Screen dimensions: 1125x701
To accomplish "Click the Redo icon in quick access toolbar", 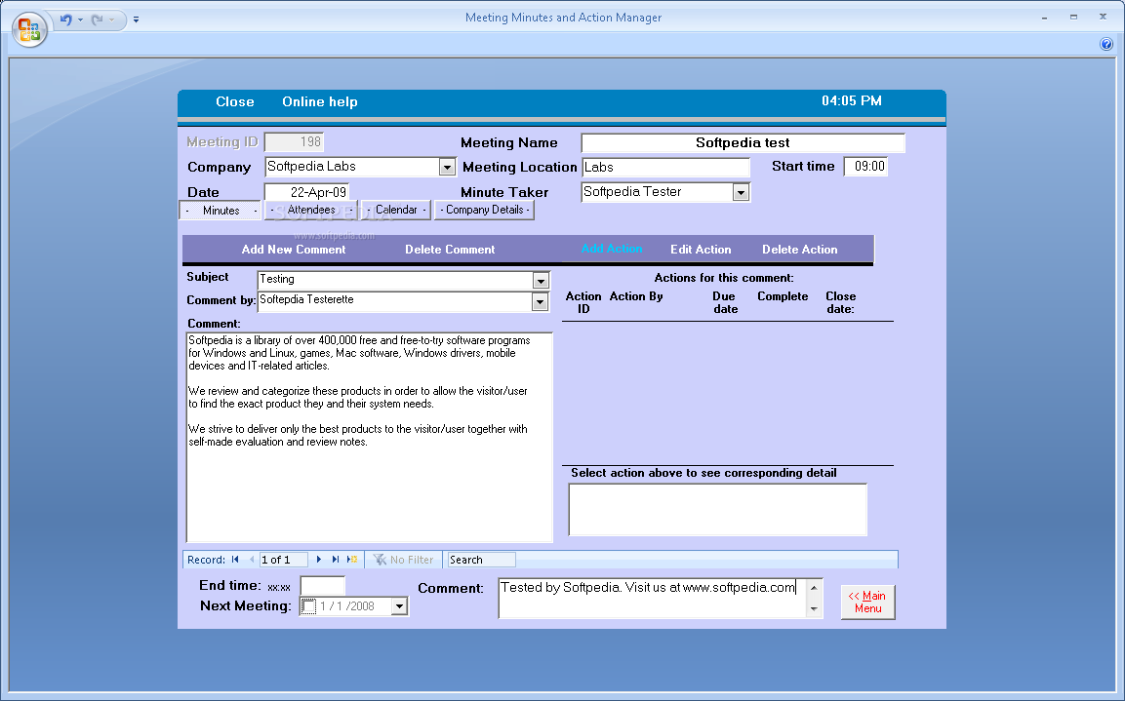I will click(97, 19).
